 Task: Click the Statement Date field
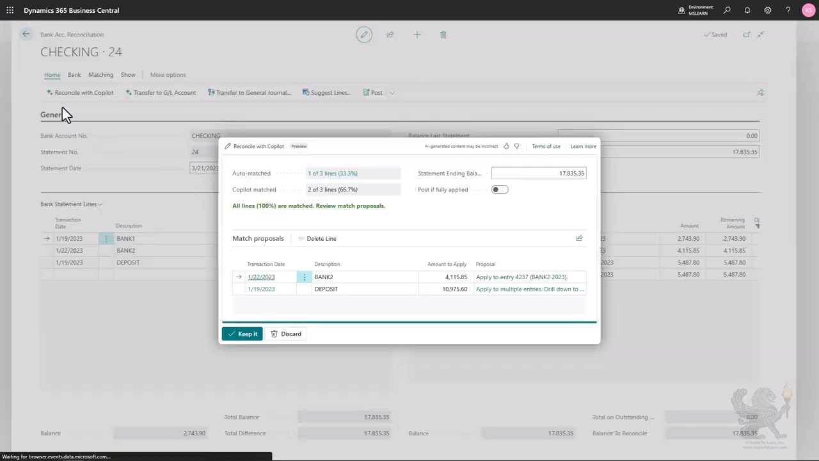pos(204,168)
